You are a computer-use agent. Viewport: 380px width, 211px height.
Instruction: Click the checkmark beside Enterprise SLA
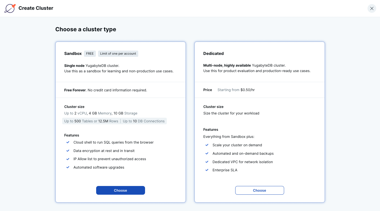pos(207,170)
